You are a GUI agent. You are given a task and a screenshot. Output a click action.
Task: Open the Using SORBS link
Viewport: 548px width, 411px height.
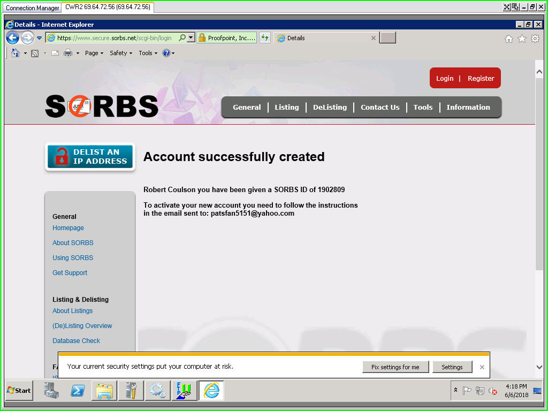[x=73, y=258]
